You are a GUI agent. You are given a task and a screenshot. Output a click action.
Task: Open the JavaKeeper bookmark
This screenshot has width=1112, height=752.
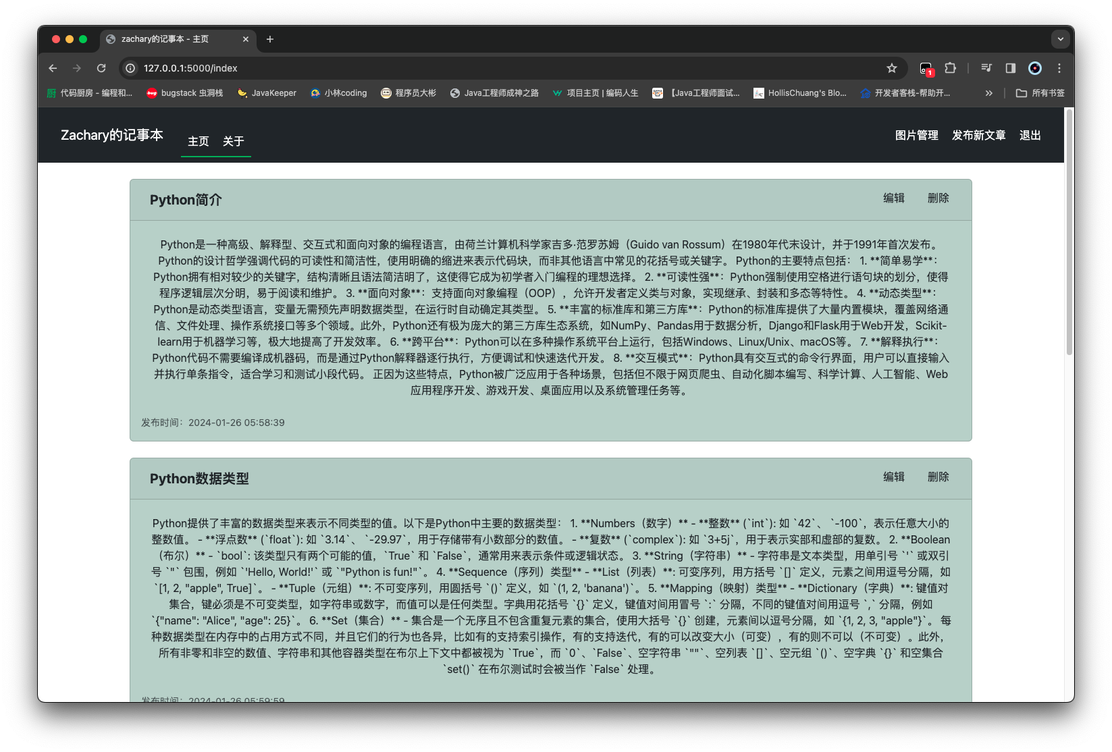(x=267, y=93)
